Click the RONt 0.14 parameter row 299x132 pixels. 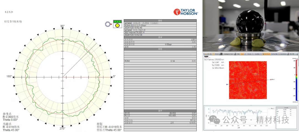tap(160, 61)
